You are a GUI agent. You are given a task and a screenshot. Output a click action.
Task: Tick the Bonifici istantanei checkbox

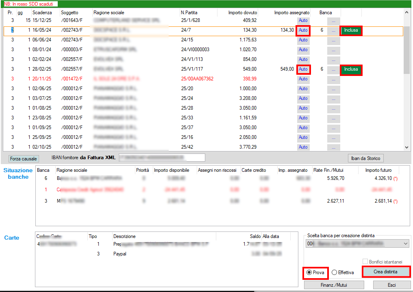click(x=365, y=262)
